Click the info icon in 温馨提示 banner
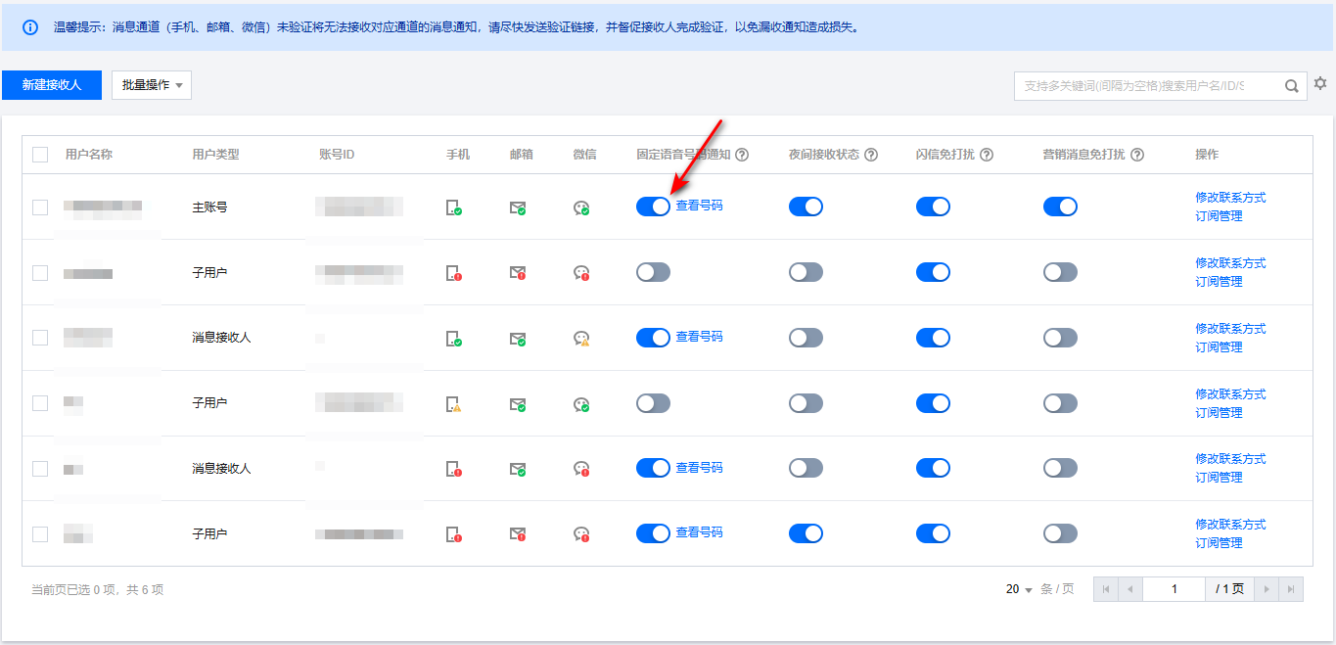 click(x=30, y=27)
